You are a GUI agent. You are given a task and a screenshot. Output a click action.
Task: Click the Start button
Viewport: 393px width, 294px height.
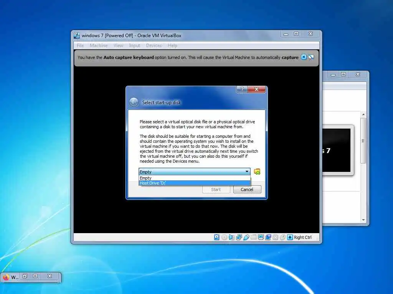point(216,189)
